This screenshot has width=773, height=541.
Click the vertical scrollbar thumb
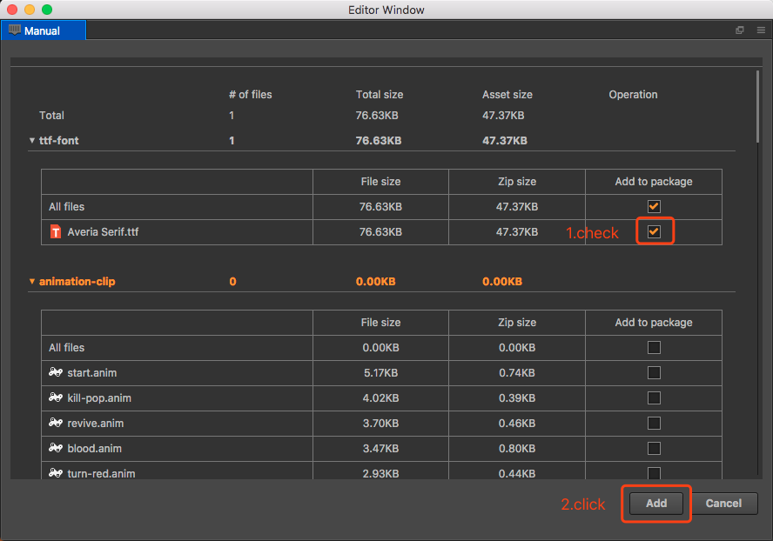[757, 106]
